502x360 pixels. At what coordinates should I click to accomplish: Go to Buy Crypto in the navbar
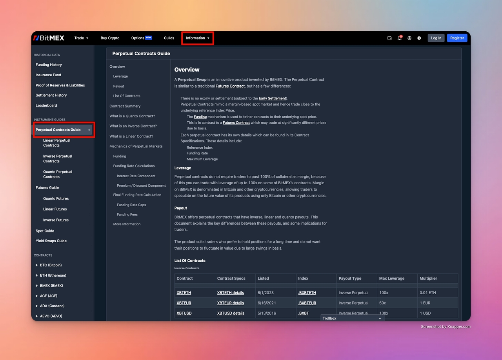(110, 38)
